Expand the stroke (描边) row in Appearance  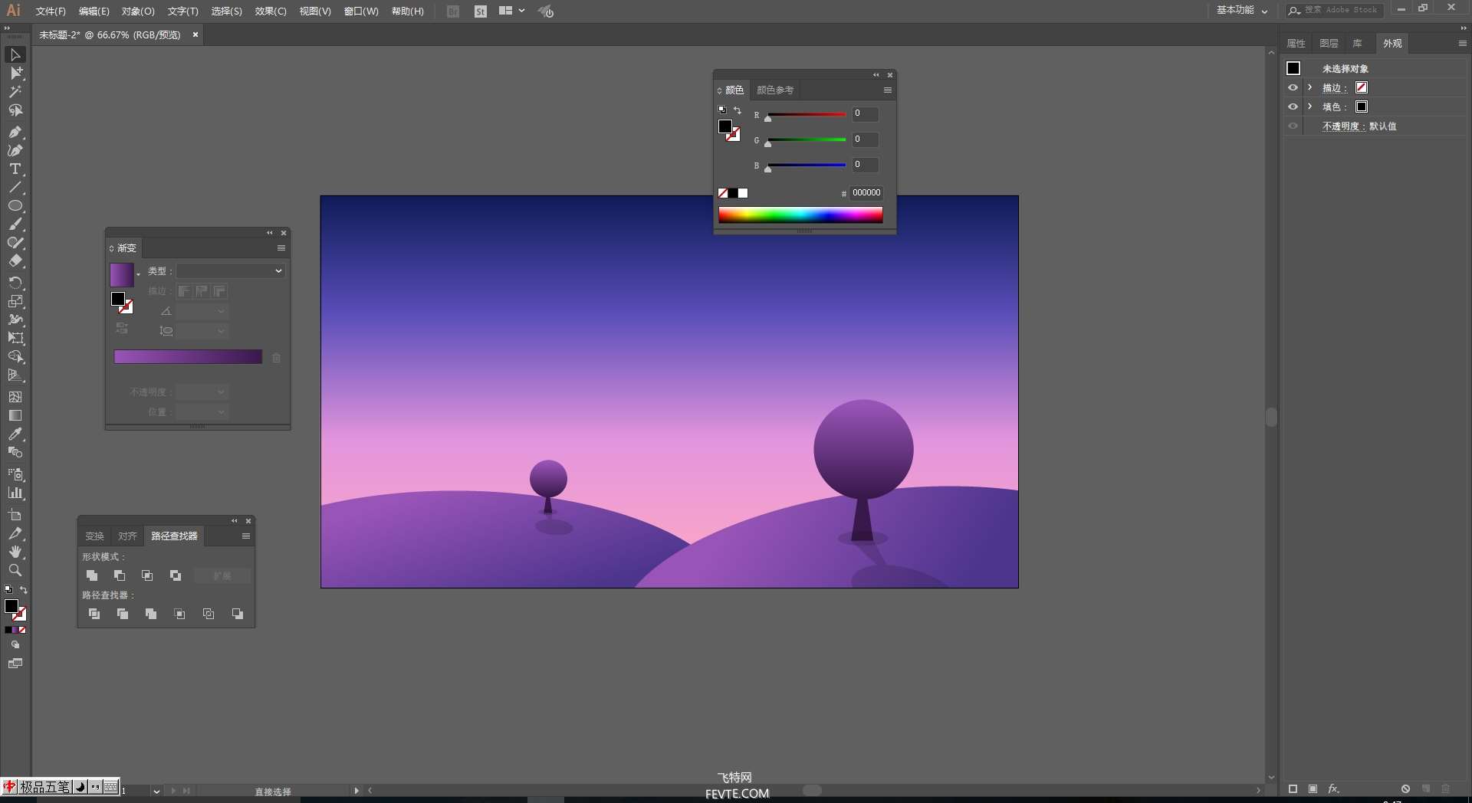coord(1309,88)
